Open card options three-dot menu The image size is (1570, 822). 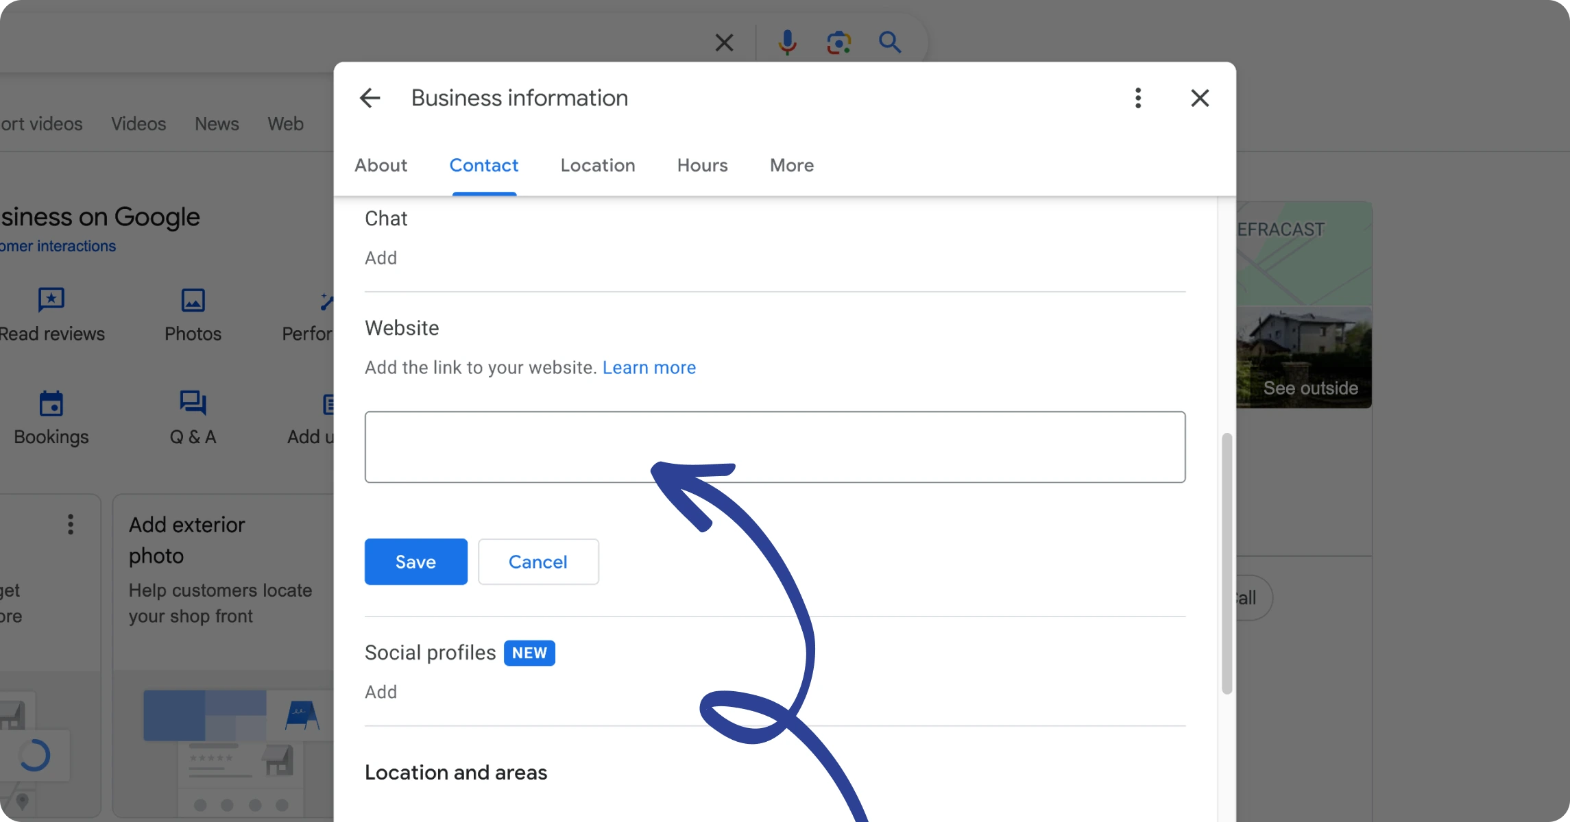tap(71, 525)
